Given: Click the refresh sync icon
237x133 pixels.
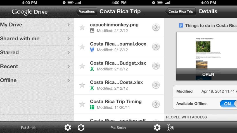Looking at the screenshot, I should (x=81, y=127).
